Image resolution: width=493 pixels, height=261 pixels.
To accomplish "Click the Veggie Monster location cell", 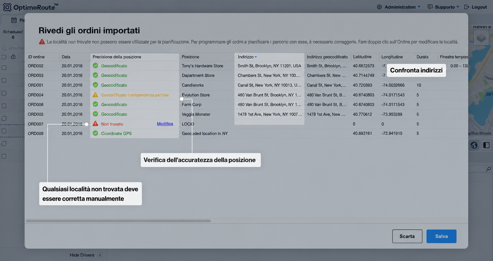I will [196, 114].
